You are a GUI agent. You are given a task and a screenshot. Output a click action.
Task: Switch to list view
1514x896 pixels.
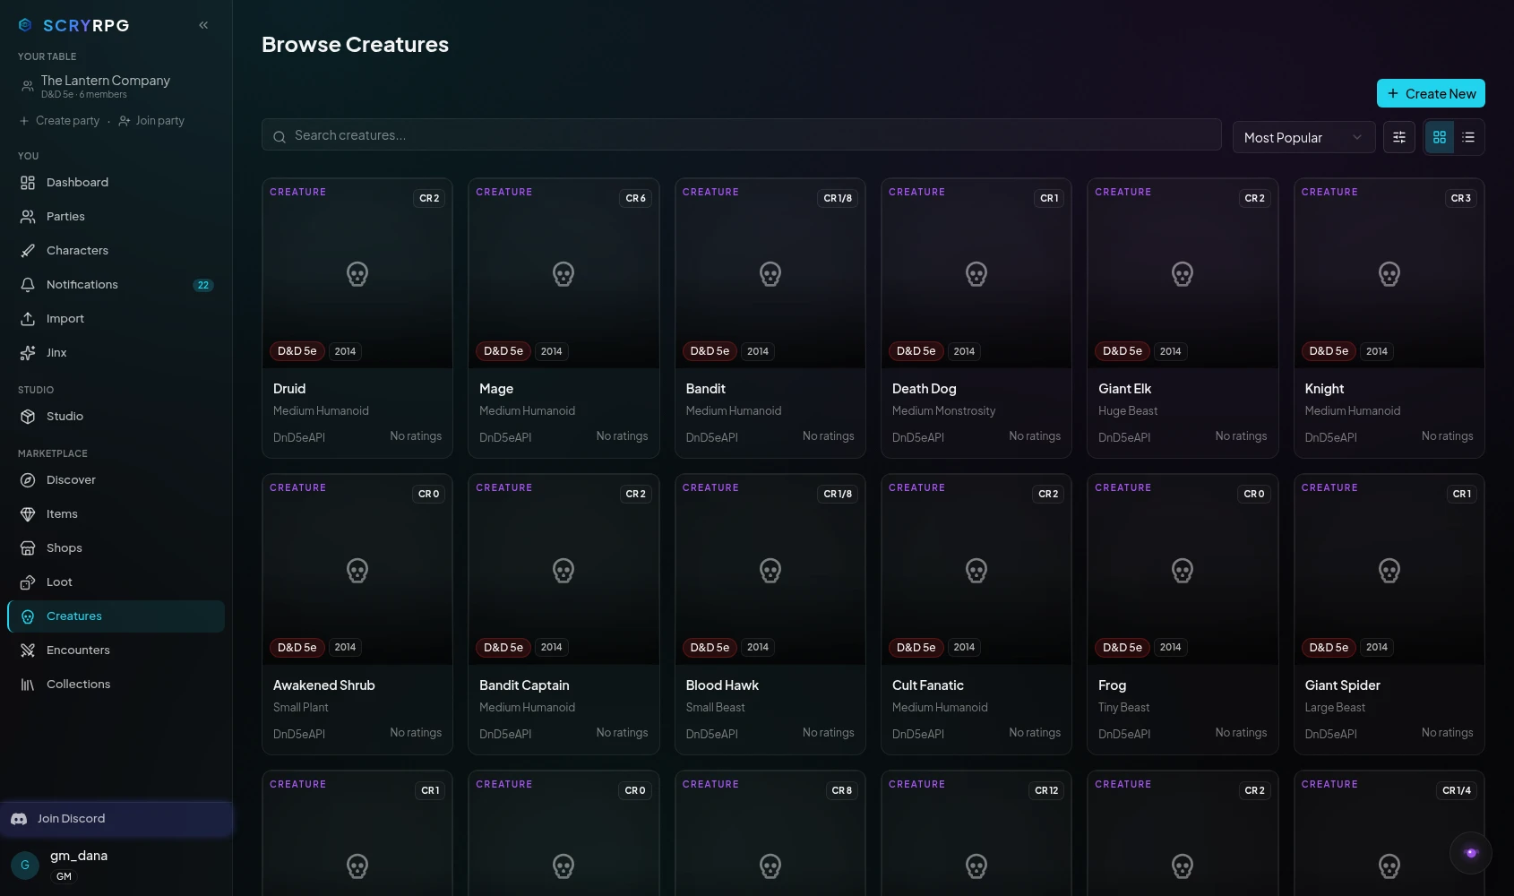[1468, 137]
